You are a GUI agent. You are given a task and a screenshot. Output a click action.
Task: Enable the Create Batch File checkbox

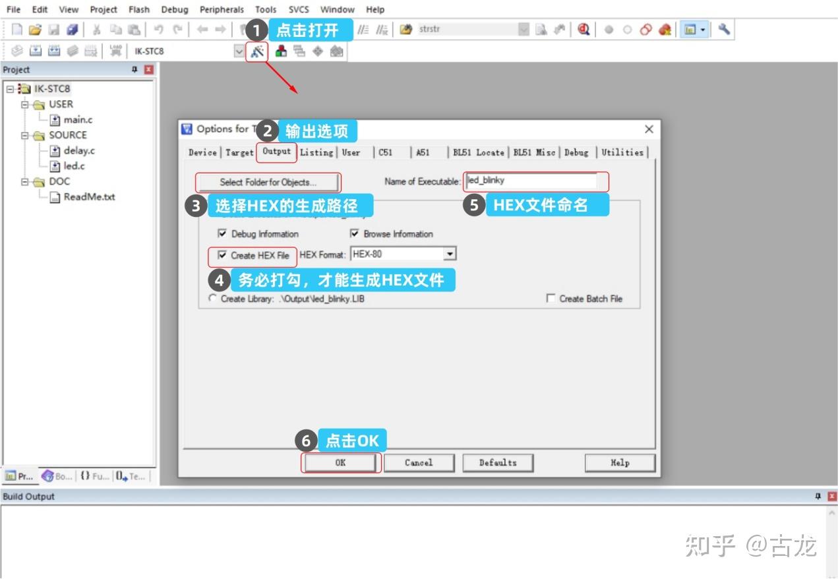point(551,299)
